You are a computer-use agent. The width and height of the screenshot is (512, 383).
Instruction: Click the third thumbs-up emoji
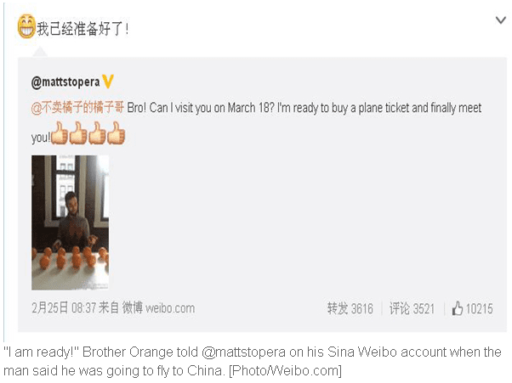tap(97, 133)
